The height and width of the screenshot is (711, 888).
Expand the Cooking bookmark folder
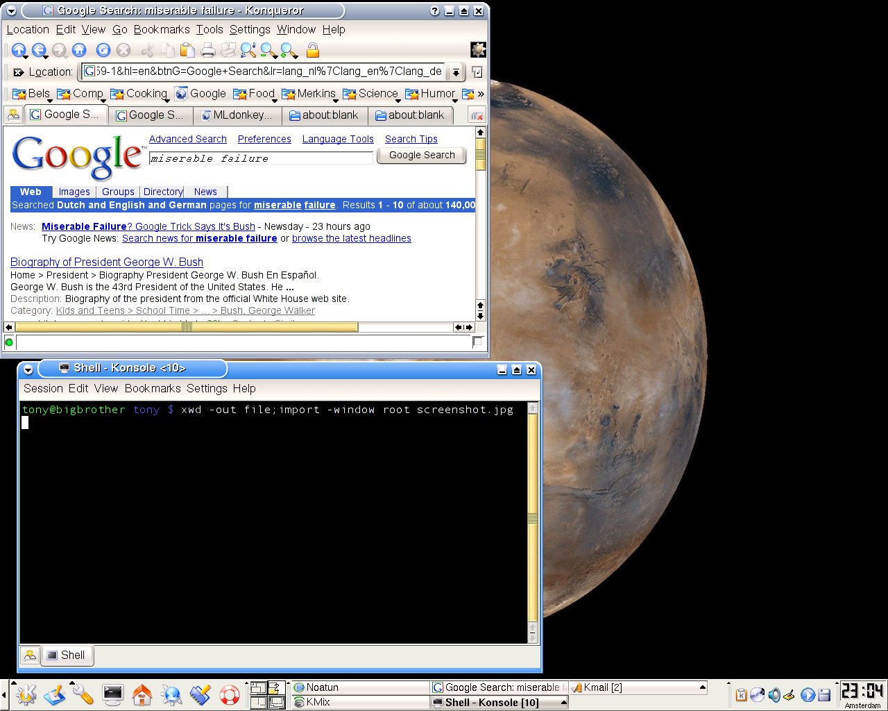click(139, 94)
